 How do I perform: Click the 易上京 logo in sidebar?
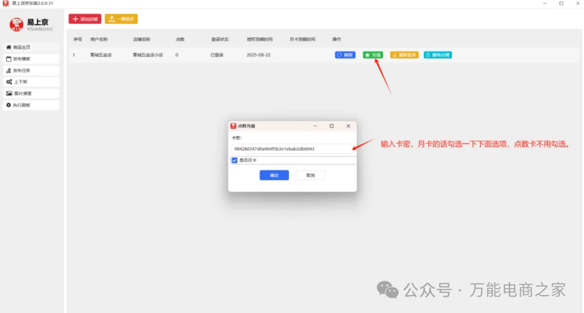point(30,24)
